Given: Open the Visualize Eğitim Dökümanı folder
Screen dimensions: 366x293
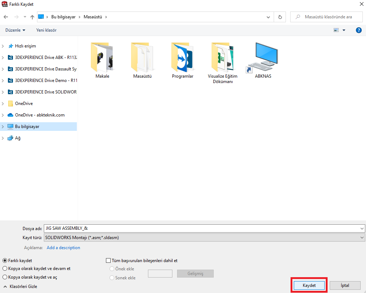Looking at the screenshot, I should [223, 57].
